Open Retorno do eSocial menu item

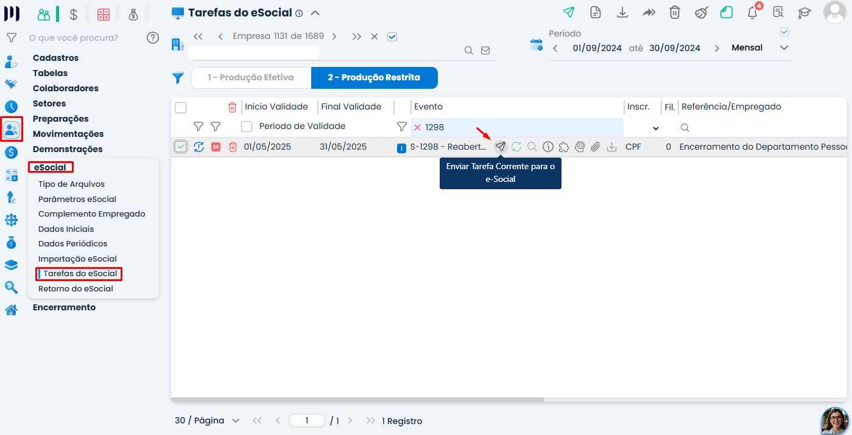point(76,288)
